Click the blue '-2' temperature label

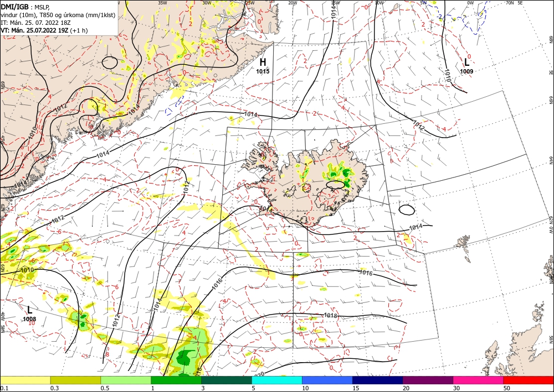pyautogui.click(x=439, y=16)
